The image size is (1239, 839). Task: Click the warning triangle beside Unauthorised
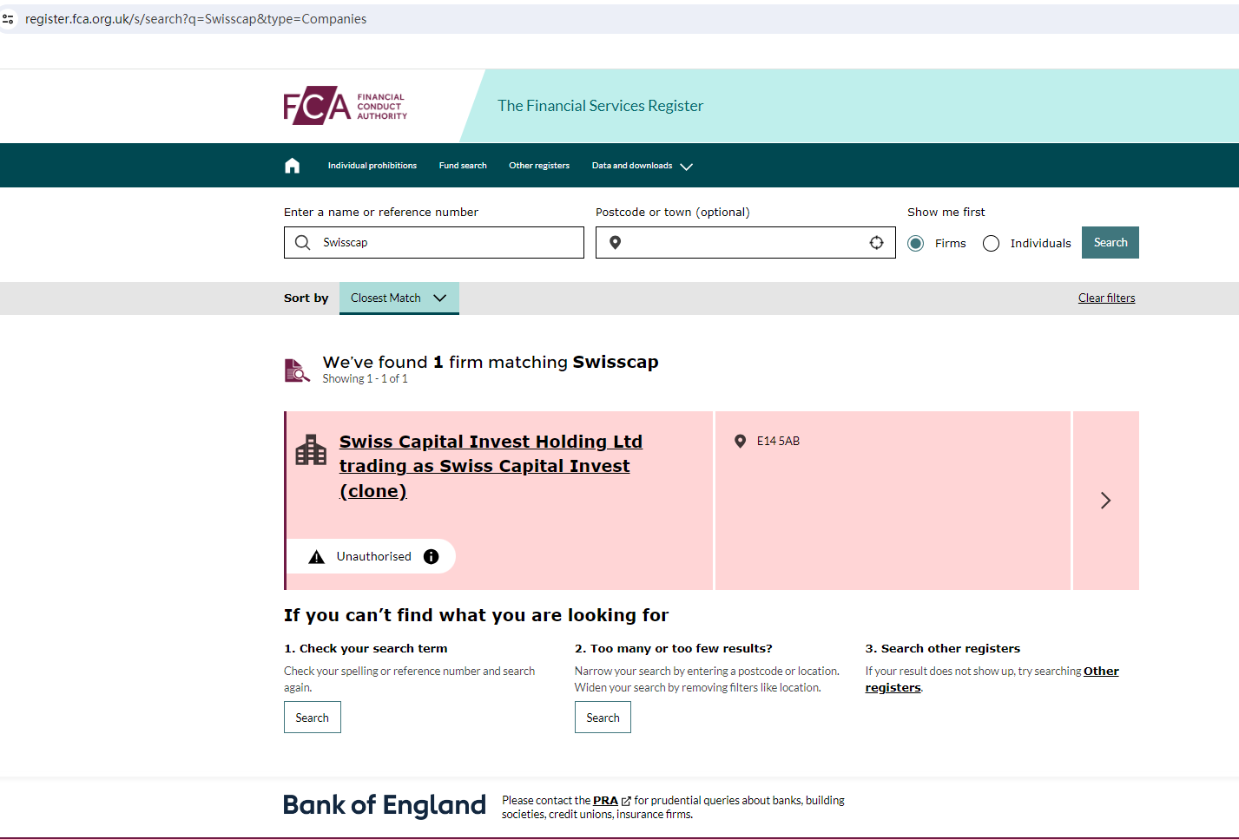tap(317, 557)
